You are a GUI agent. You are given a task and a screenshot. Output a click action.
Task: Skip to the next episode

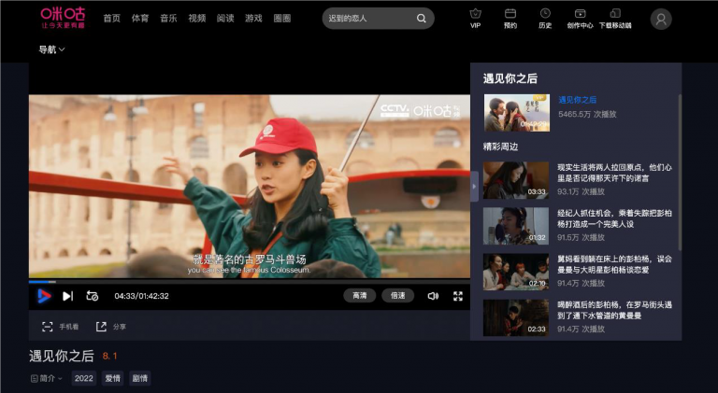[67, 296]
